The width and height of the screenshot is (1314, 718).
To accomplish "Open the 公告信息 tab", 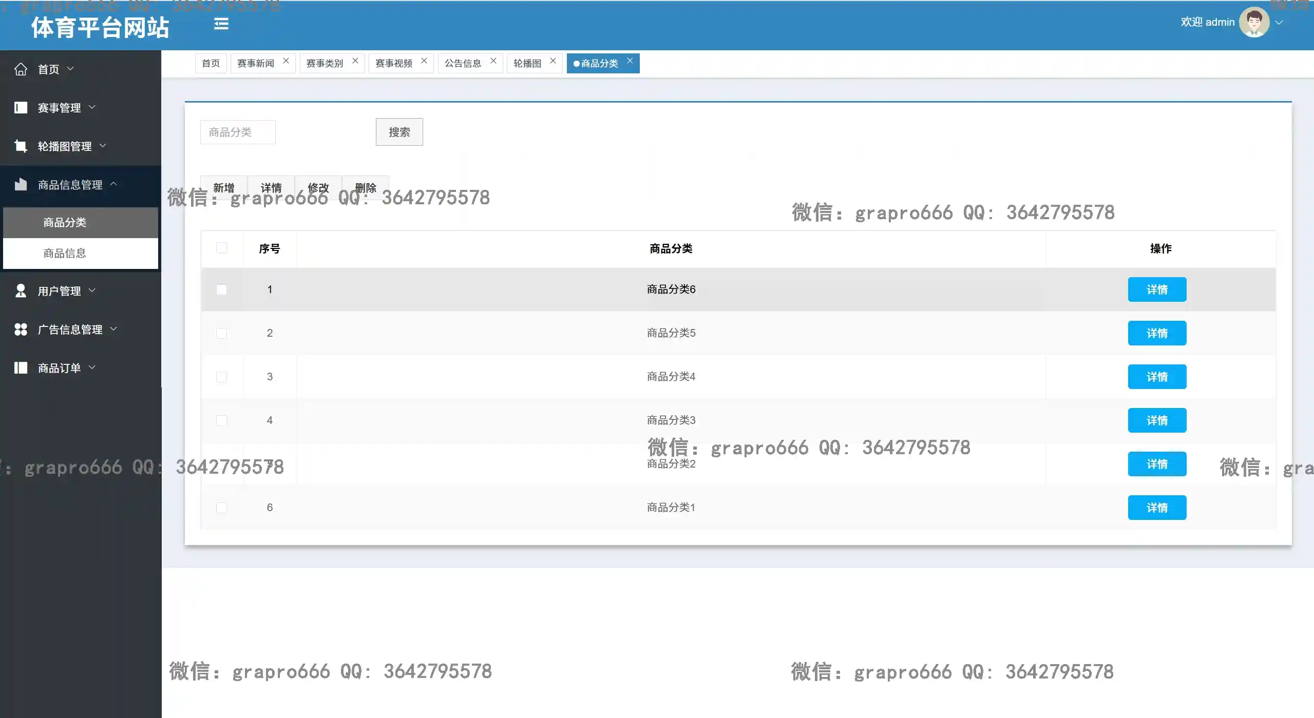I will coord(463,63).
